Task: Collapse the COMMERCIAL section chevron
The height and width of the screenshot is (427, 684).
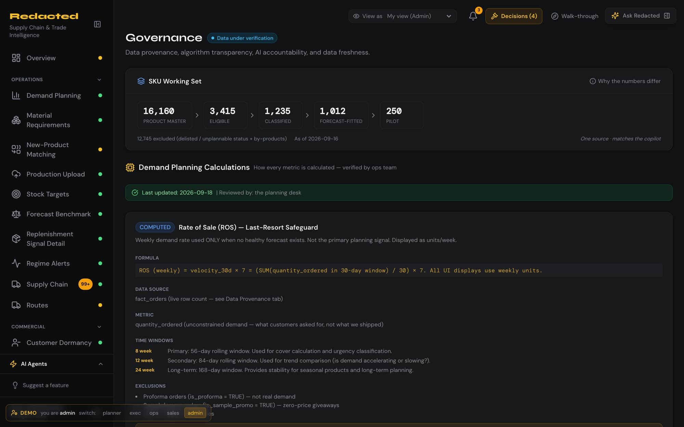Action: [99, 327]
